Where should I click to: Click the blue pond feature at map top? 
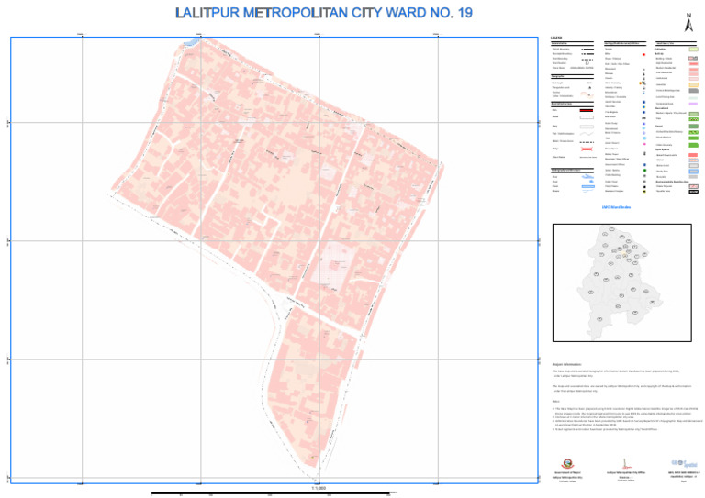(191, 42)
